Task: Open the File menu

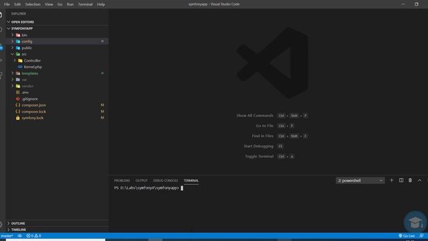Action: 7,4
